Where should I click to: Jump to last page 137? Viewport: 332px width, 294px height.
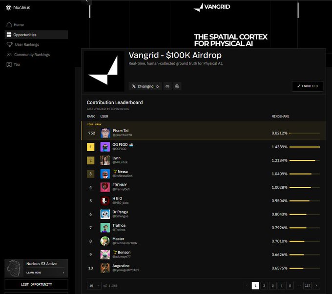coord(308,286)
